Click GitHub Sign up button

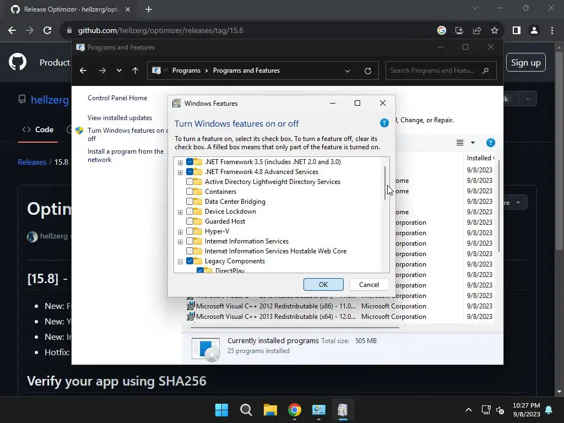click(x=526, y=63)
